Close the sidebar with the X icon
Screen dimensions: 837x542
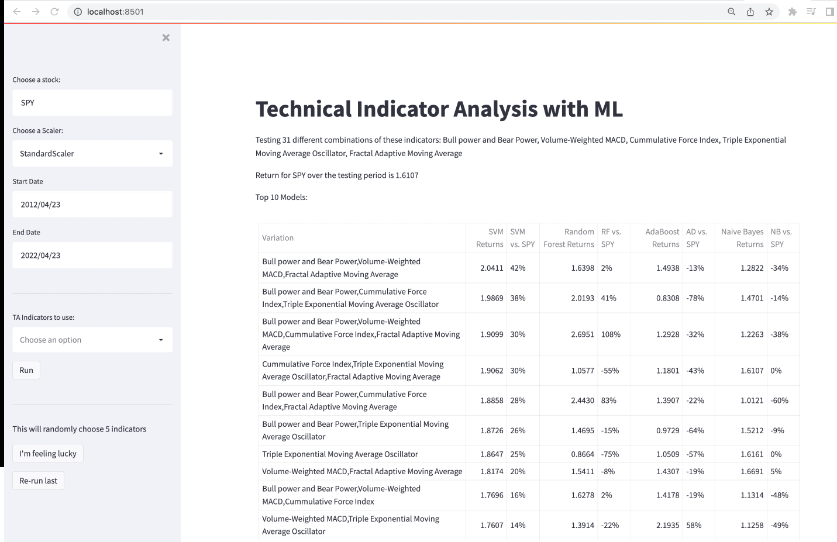[x=166, y=37]
